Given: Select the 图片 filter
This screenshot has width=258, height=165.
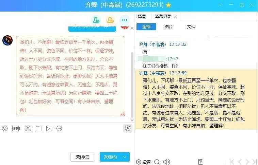Looking at the screenshot, I should coord(169,26).
